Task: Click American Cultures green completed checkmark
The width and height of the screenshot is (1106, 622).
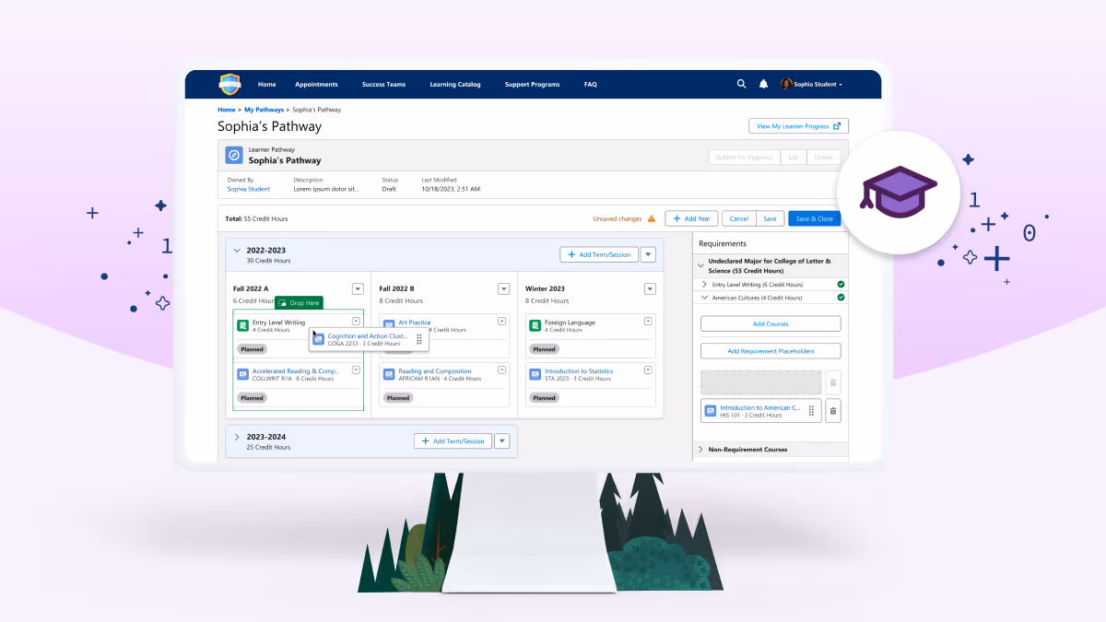Action: coord(841,298)
